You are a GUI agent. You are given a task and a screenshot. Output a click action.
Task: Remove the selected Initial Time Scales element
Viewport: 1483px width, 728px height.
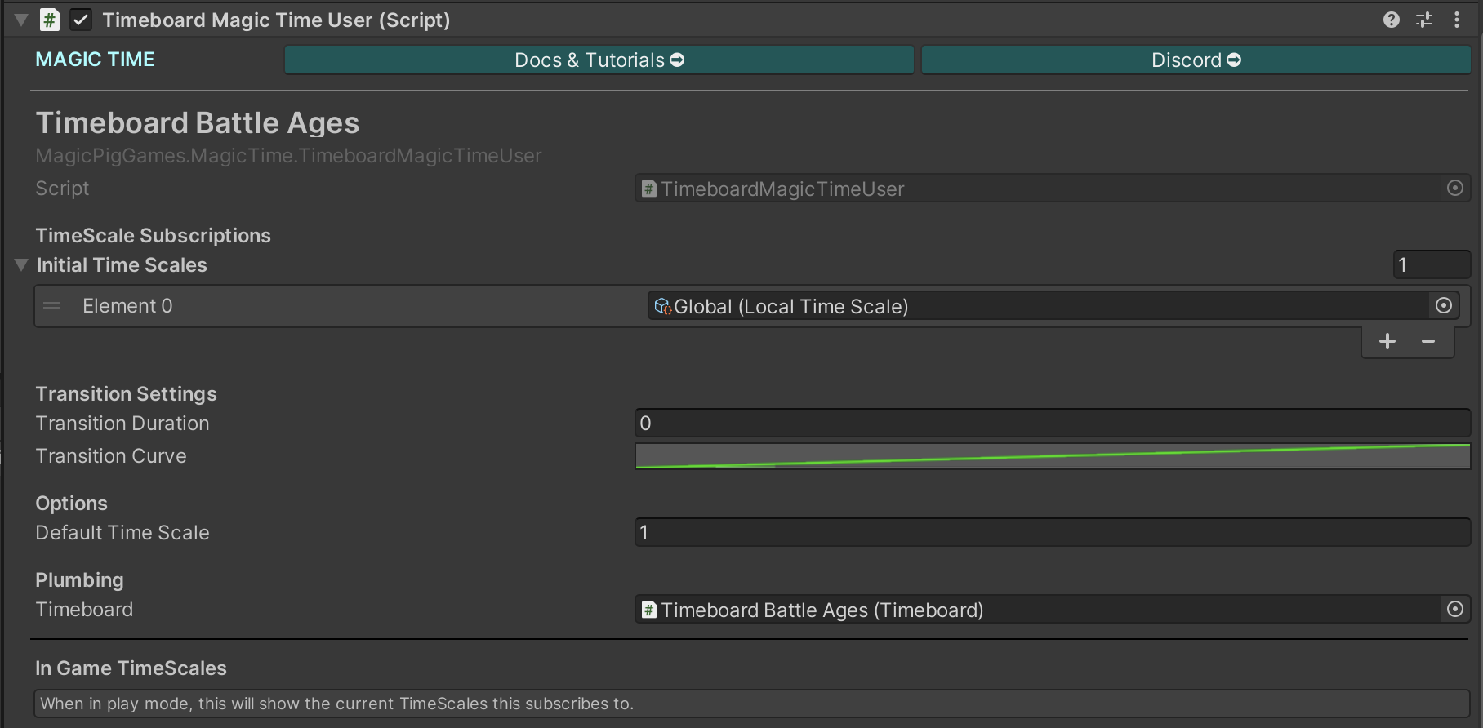click(1428, 341)
